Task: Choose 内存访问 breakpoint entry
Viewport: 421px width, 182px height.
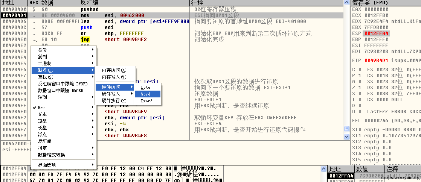Action: coord(114,70)
